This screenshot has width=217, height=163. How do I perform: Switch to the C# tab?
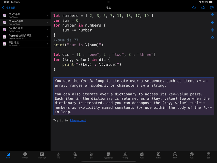click(75, 155)
